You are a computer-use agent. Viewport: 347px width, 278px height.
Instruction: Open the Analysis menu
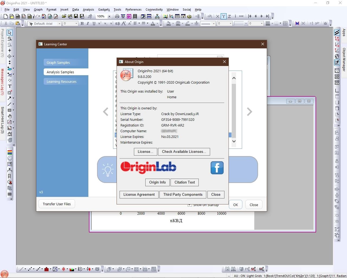88,10
